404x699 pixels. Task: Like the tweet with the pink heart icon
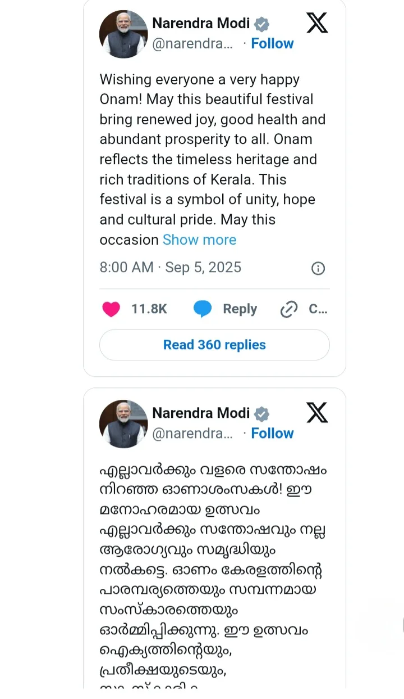(x=111, y=309)
